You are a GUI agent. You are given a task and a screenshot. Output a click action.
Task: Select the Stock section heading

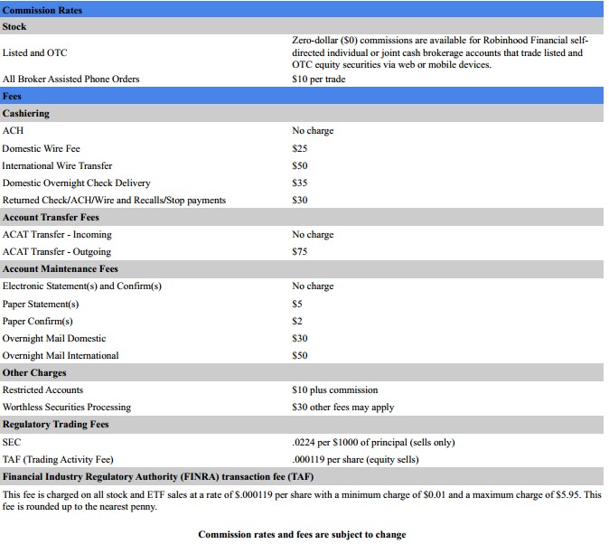point(14,26)
